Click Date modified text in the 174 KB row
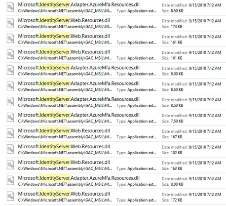The height and width of the screenshot is (206, 226). 191,21
